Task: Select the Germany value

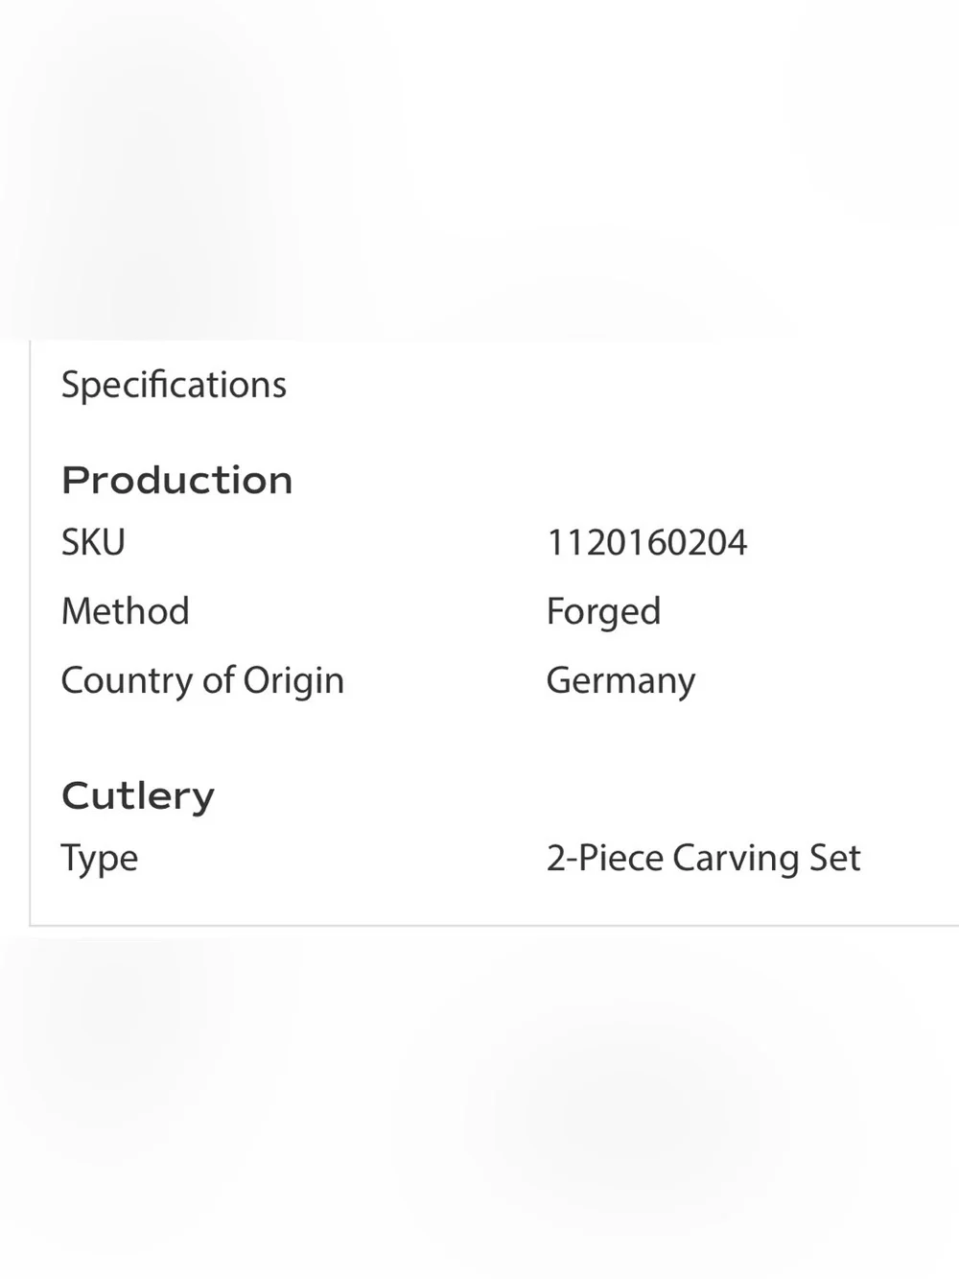Action: click(620, 681)
